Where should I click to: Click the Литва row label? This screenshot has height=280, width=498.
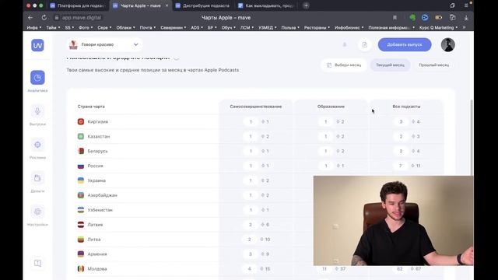tap(94, 240)
